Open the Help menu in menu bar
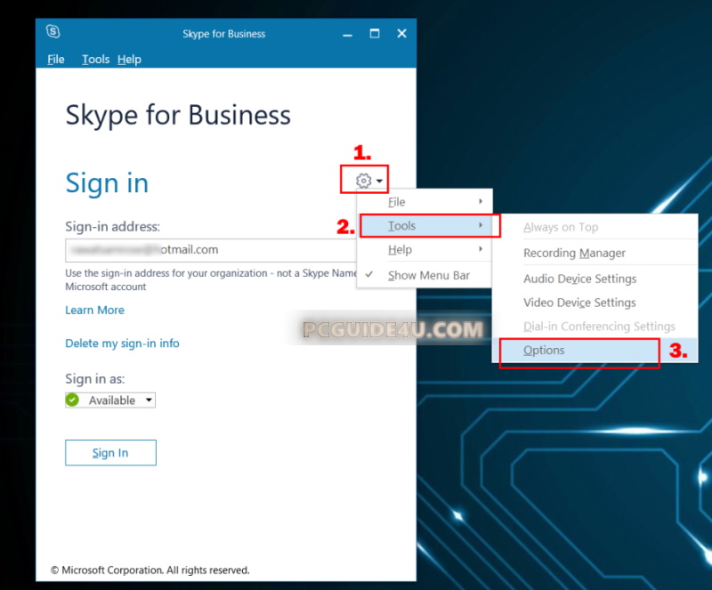The image size is (712, 590). click(129, 60)
